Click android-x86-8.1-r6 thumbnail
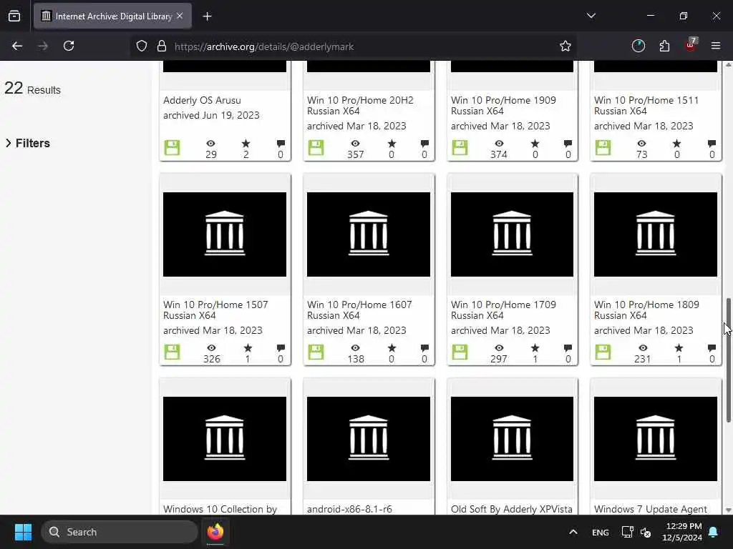 pos(369,439)
